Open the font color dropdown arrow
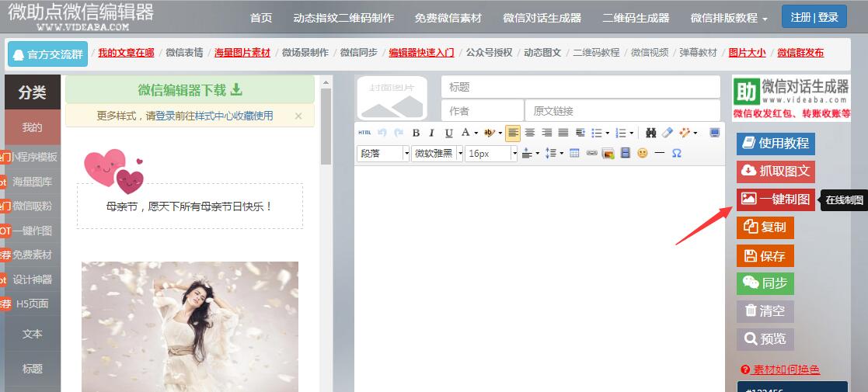Screen dimensions: 868x392 tap(476, 134)
